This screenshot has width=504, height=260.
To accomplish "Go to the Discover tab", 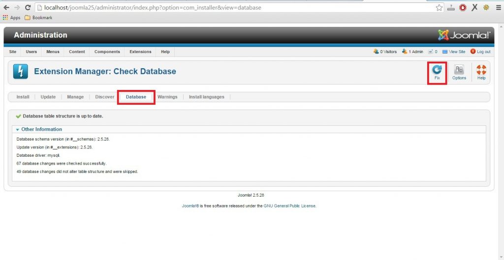I will (x=104, y=97).
